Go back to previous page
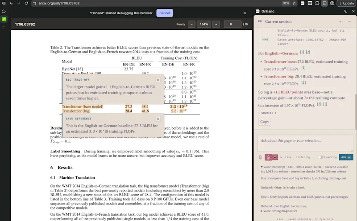Image resolution: width=357 pixels, height=221 pixels. tap(11, 3)
